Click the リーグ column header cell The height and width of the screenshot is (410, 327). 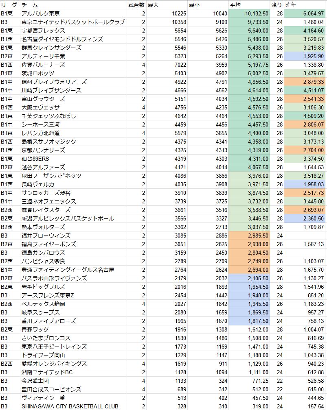[10, 5]
